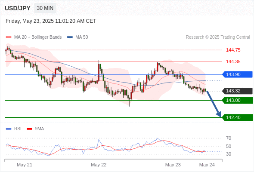Click the May 21 date axis label

(x=25, y=165)
